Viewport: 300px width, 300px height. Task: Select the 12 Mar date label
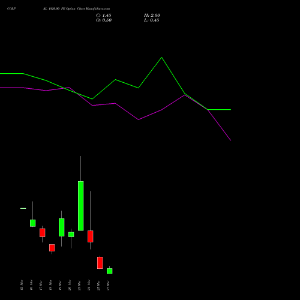tap(22, 285)
